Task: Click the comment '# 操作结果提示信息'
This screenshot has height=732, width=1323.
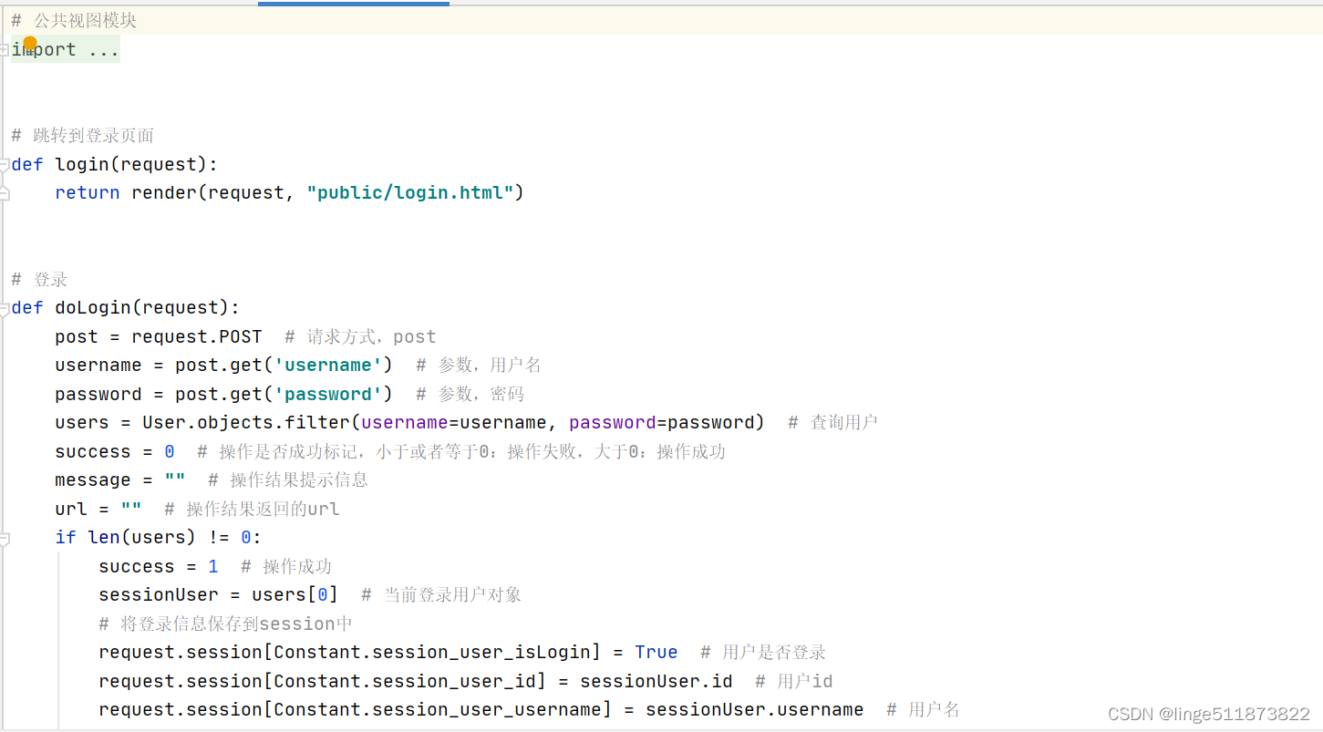Action: coord(288,480)
